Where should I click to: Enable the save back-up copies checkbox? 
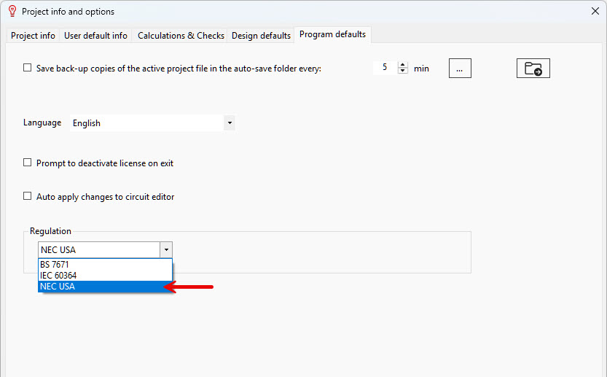[x=28, y=68]
